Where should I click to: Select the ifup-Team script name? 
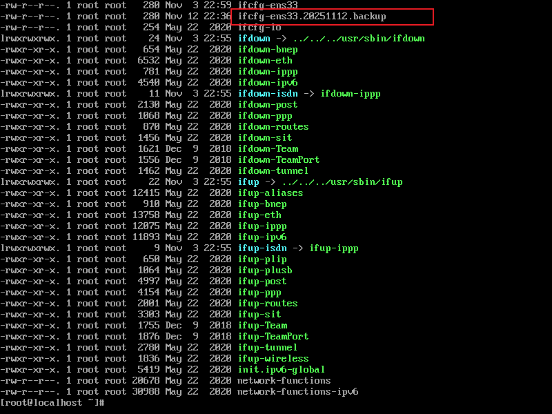pos(262,326)
